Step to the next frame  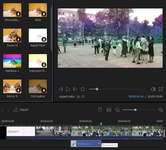pos(75,89)
